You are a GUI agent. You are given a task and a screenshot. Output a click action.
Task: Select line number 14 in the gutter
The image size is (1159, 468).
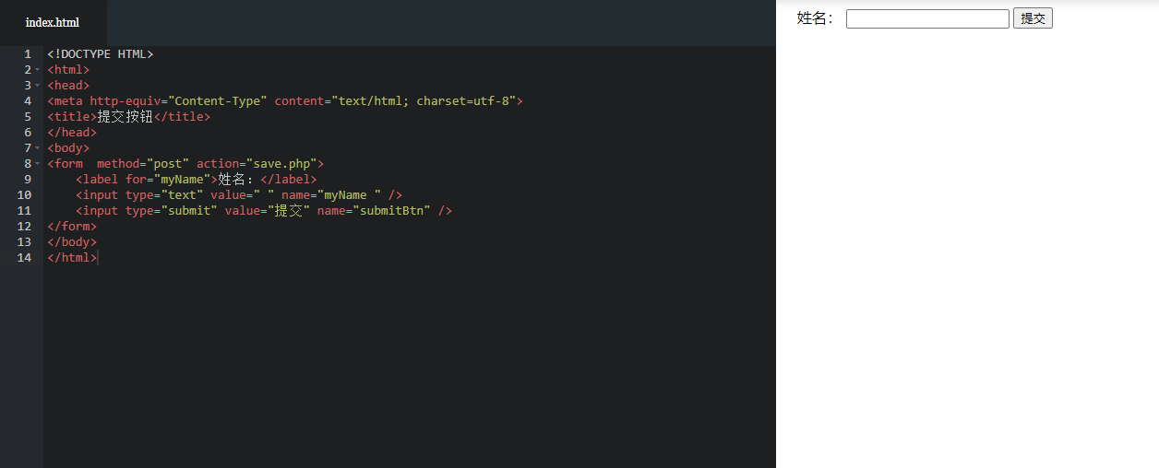point(24,258)
